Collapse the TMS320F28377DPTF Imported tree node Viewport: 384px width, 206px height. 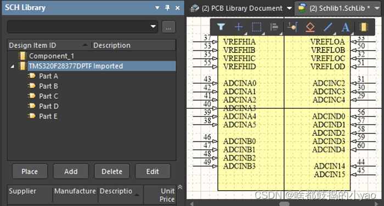[12, 66]
